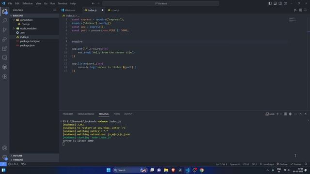Split the editor to the right

pyautogui.click(x=300, y=10)
